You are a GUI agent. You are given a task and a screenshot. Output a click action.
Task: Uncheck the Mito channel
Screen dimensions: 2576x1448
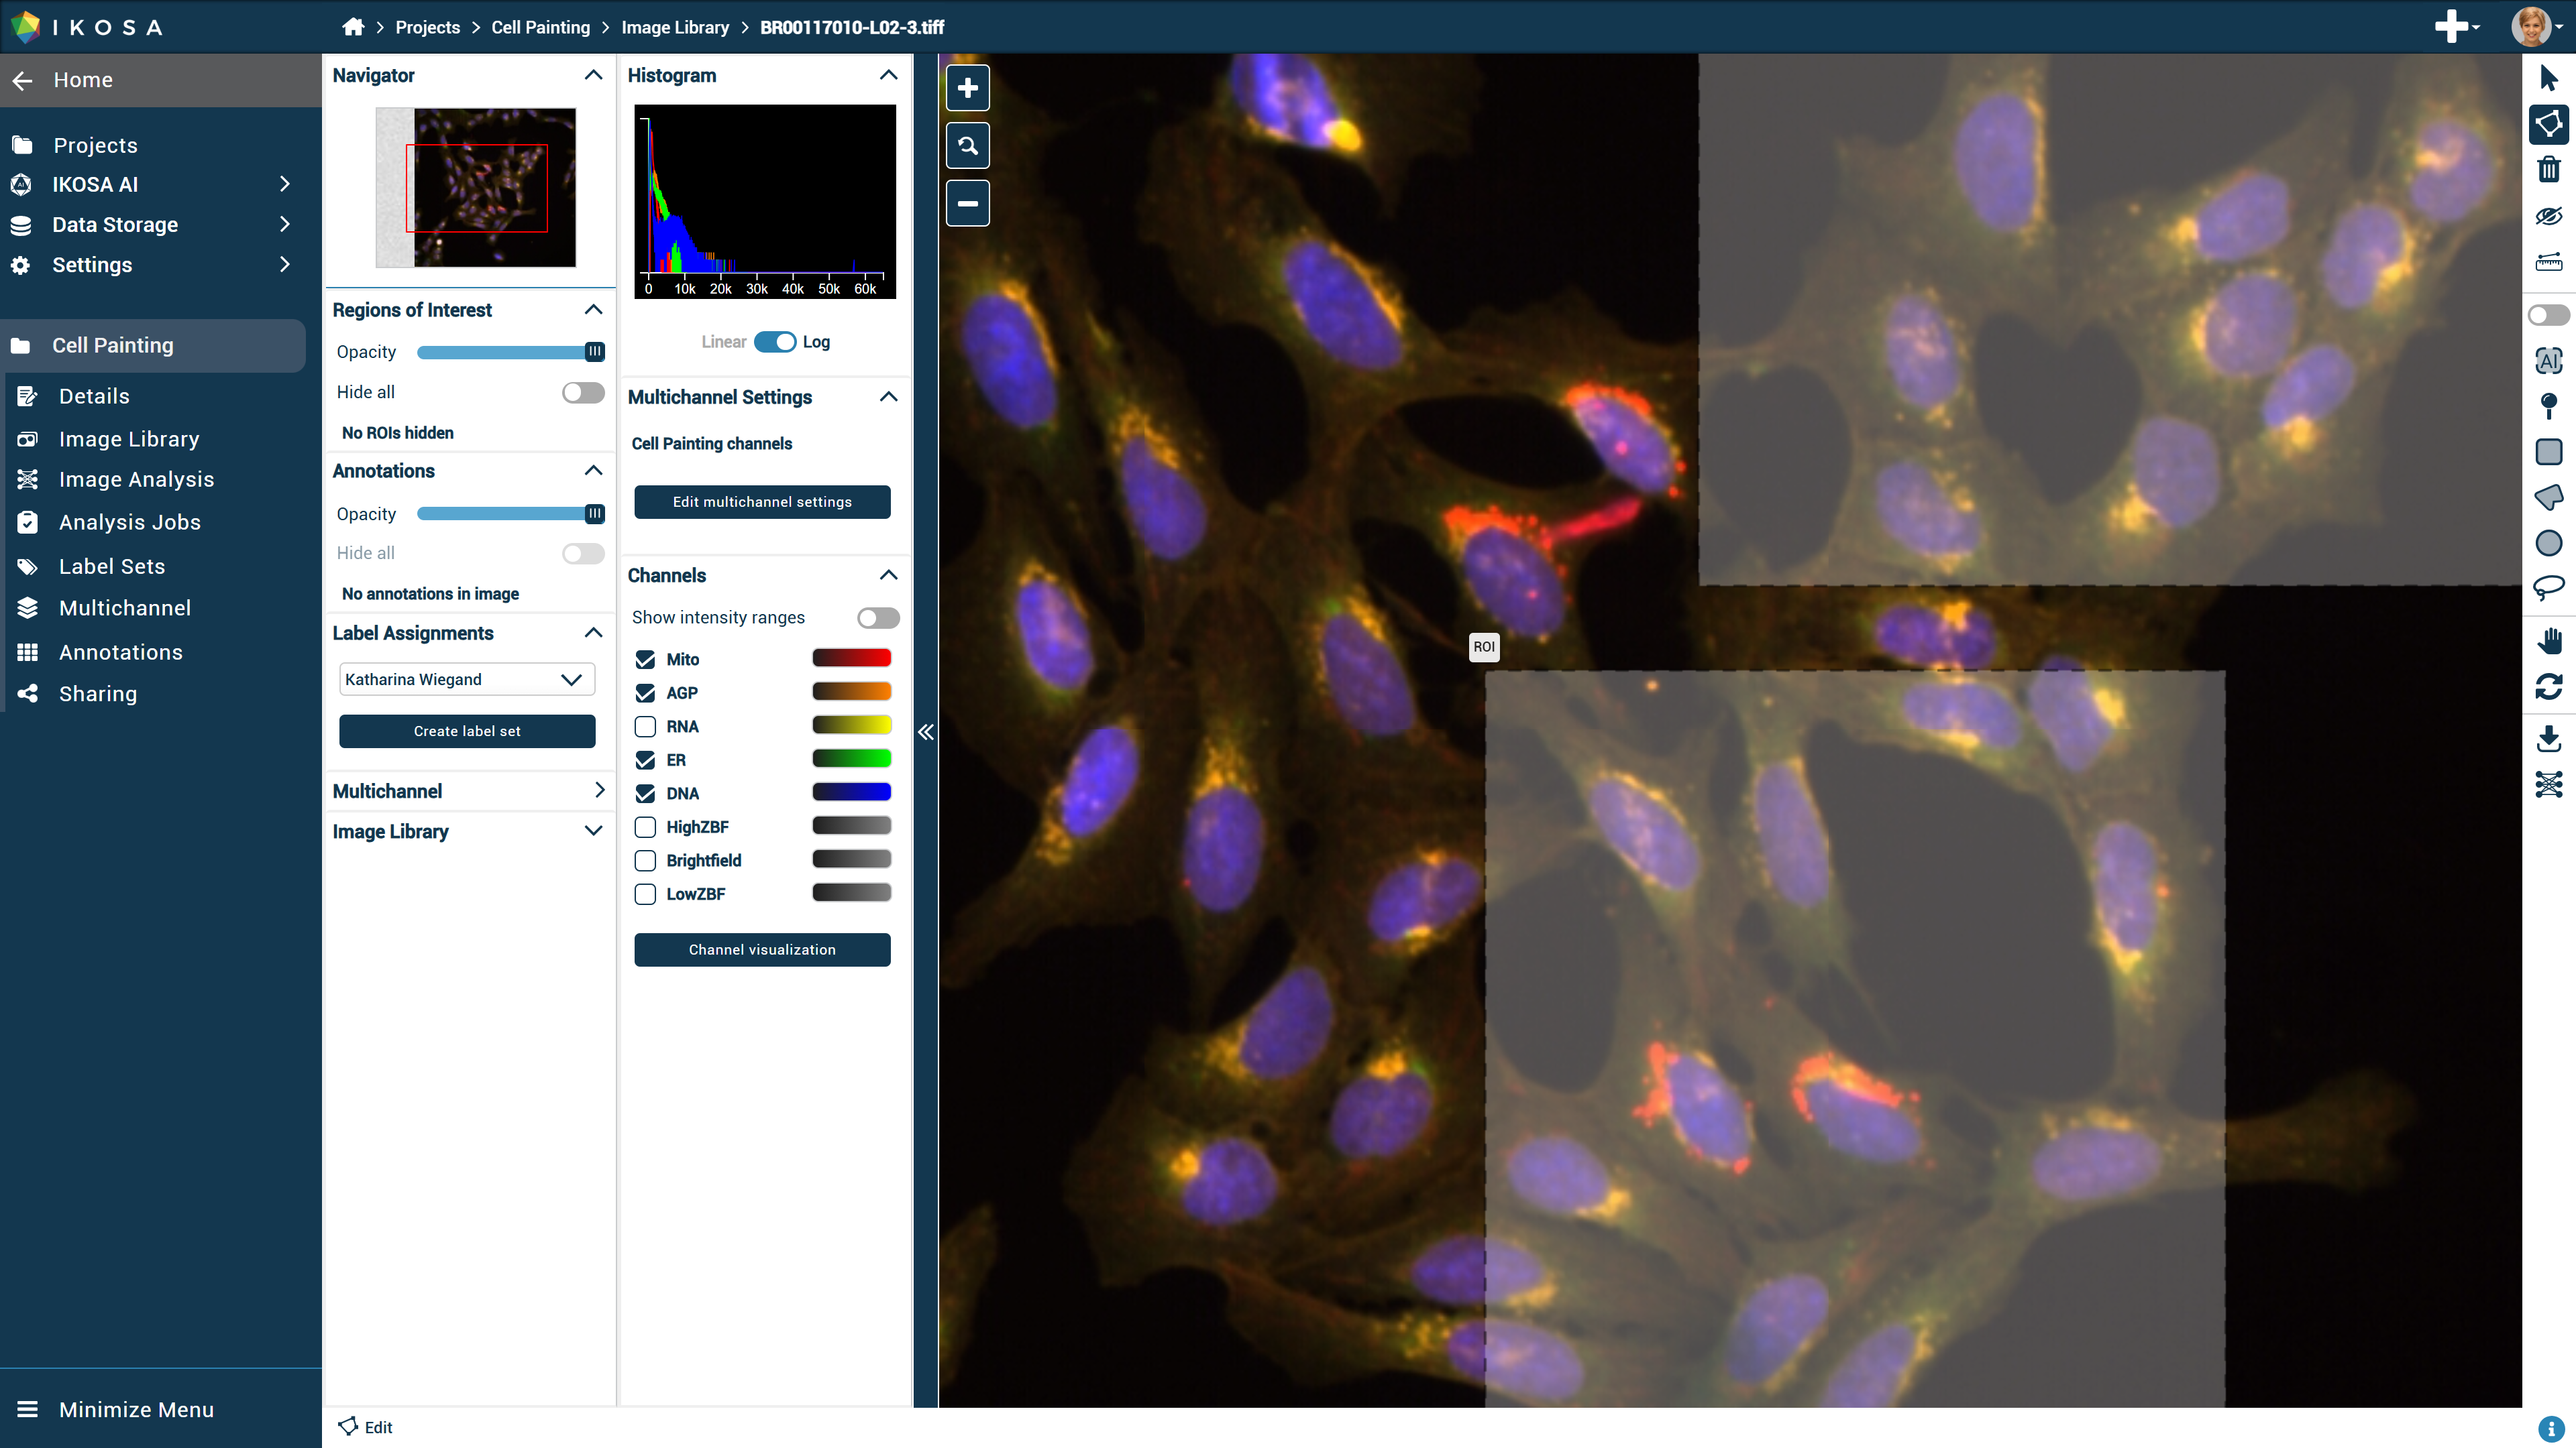point(645,660)
